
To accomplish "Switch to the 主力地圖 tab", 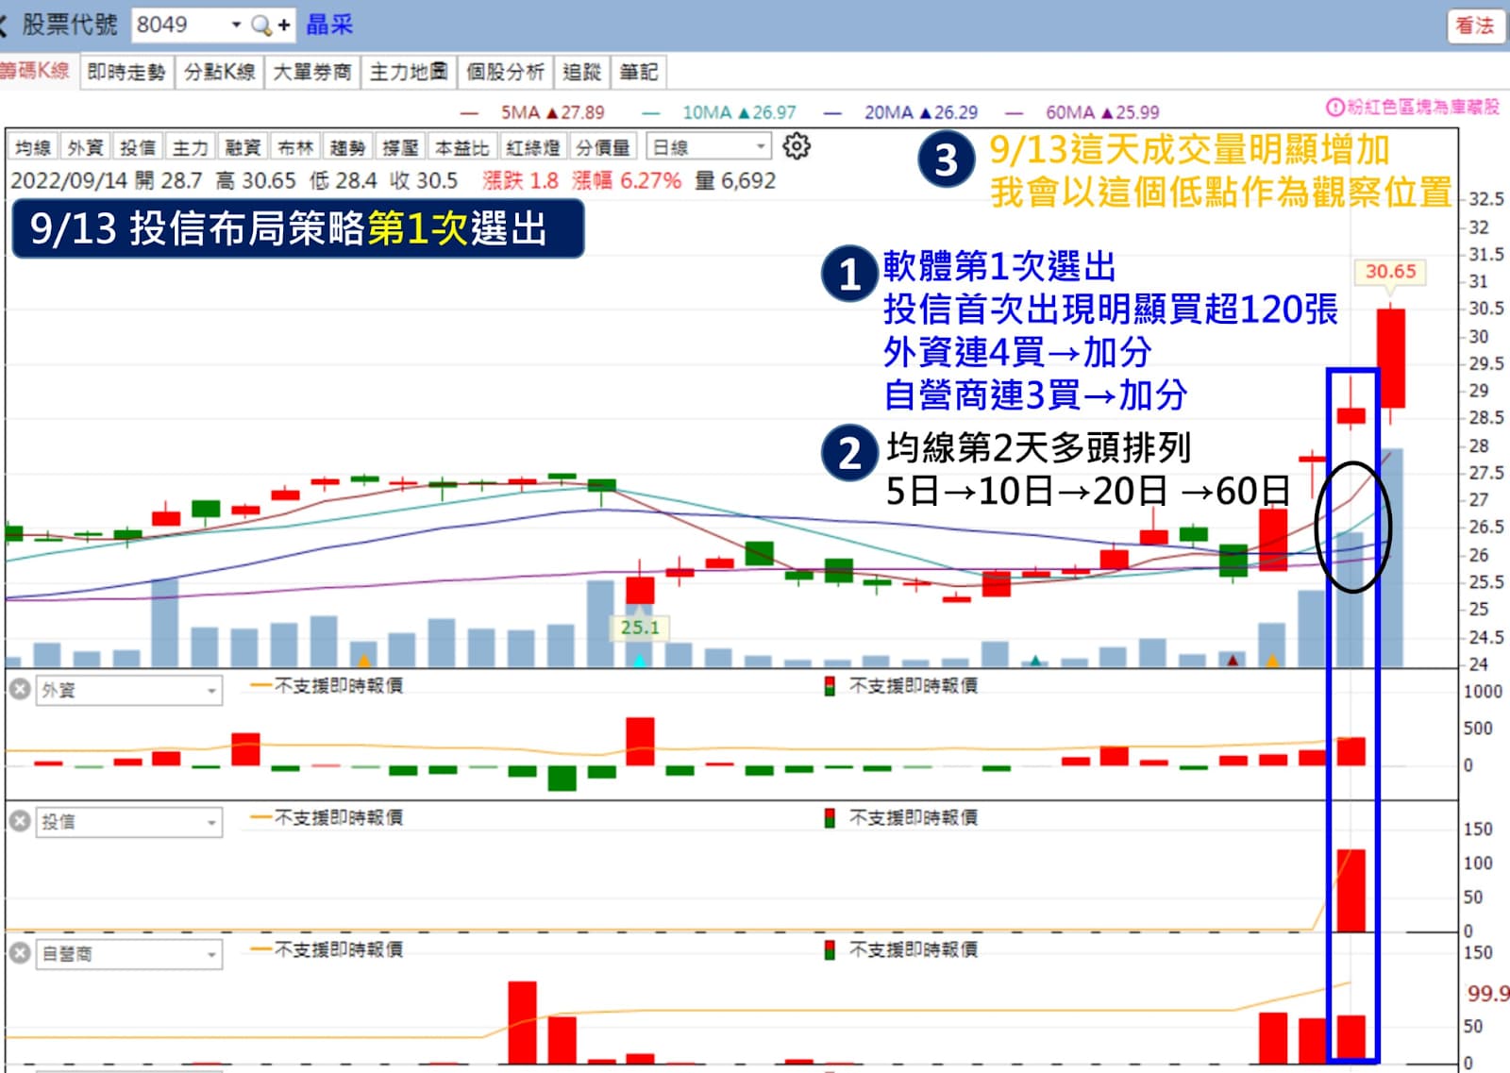I will [409, 72].
